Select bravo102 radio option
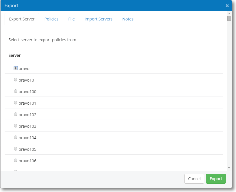This screenshot has width=236, height=192. (16, 114)
